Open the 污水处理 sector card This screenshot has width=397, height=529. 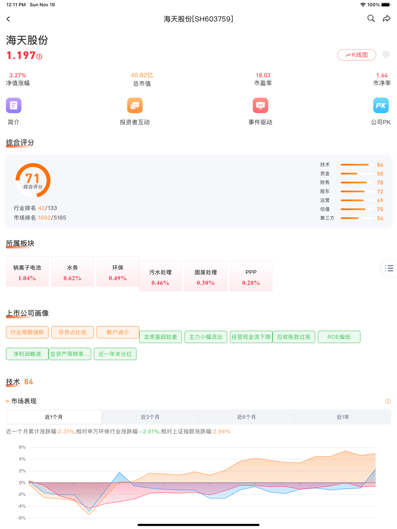click(x=160, y=276)
